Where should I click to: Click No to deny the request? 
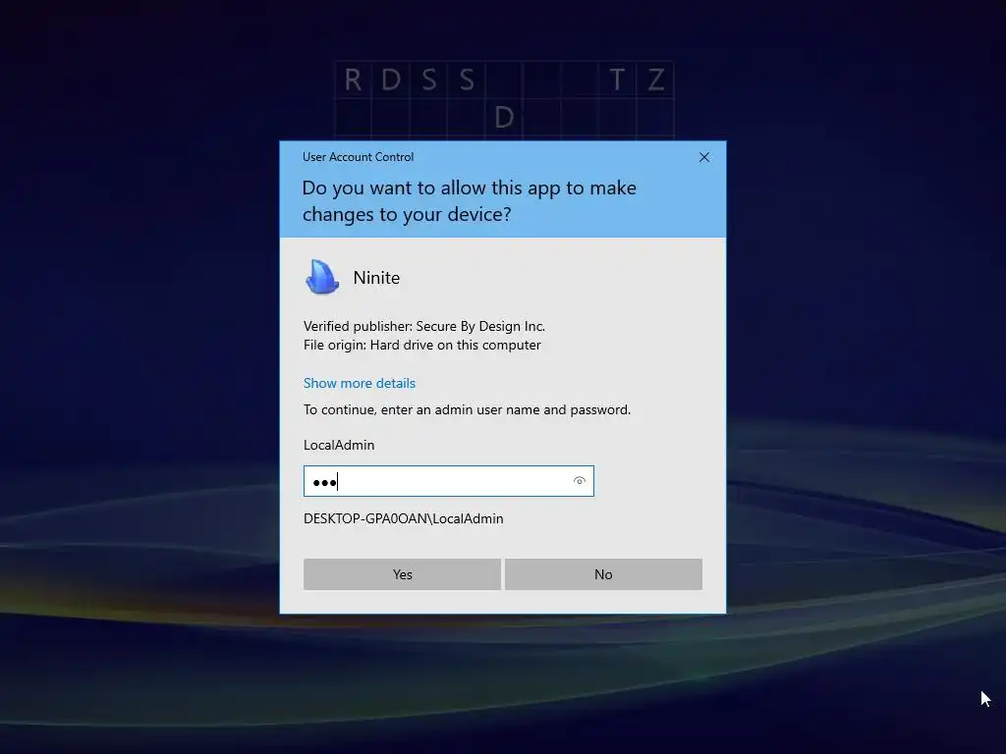tap(603, 574)
